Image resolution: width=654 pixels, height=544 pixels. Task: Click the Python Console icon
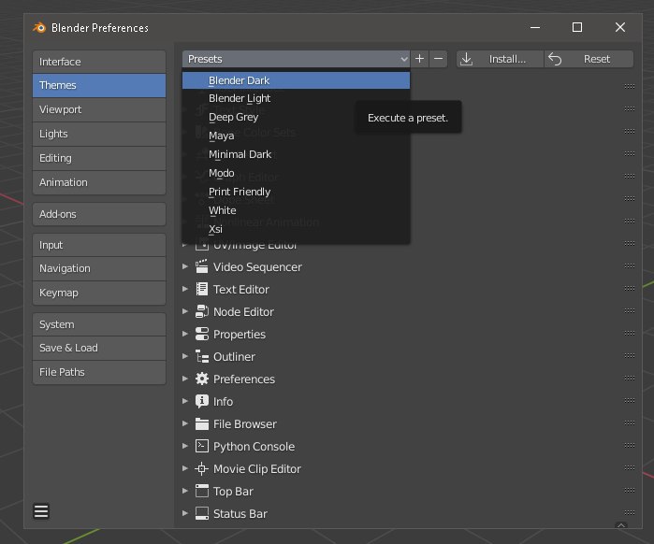202,446
